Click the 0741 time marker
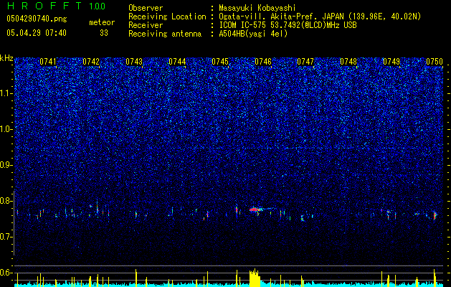 click(x=48, y=62)
